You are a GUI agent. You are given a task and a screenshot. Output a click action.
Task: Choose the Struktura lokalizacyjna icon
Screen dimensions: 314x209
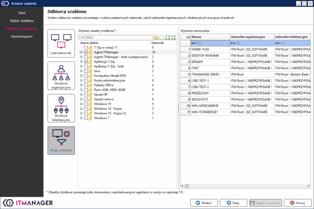61,108
